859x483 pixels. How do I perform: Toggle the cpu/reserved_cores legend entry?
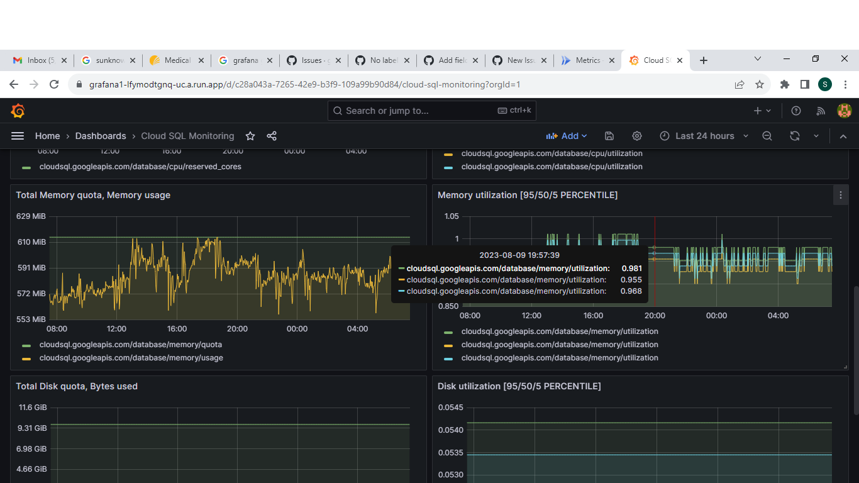pos(140,166)
